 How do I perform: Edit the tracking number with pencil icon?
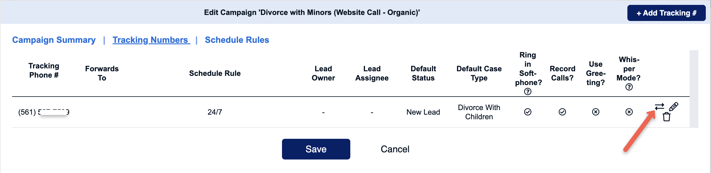[674, 107]
